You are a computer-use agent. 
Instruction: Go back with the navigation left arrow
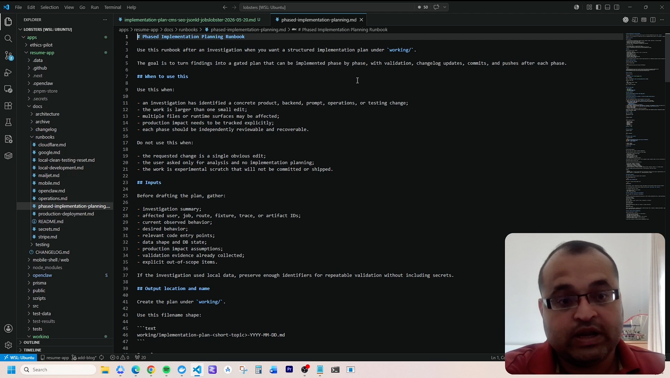(225, 7)
